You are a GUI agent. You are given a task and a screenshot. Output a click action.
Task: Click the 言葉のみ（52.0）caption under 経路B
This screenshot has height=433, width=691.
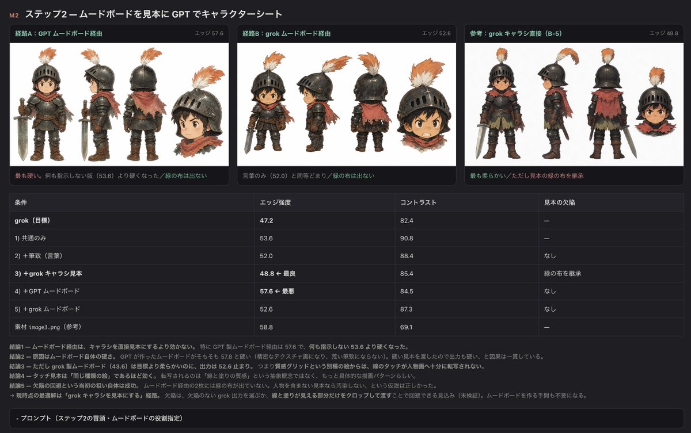[308, 175]
